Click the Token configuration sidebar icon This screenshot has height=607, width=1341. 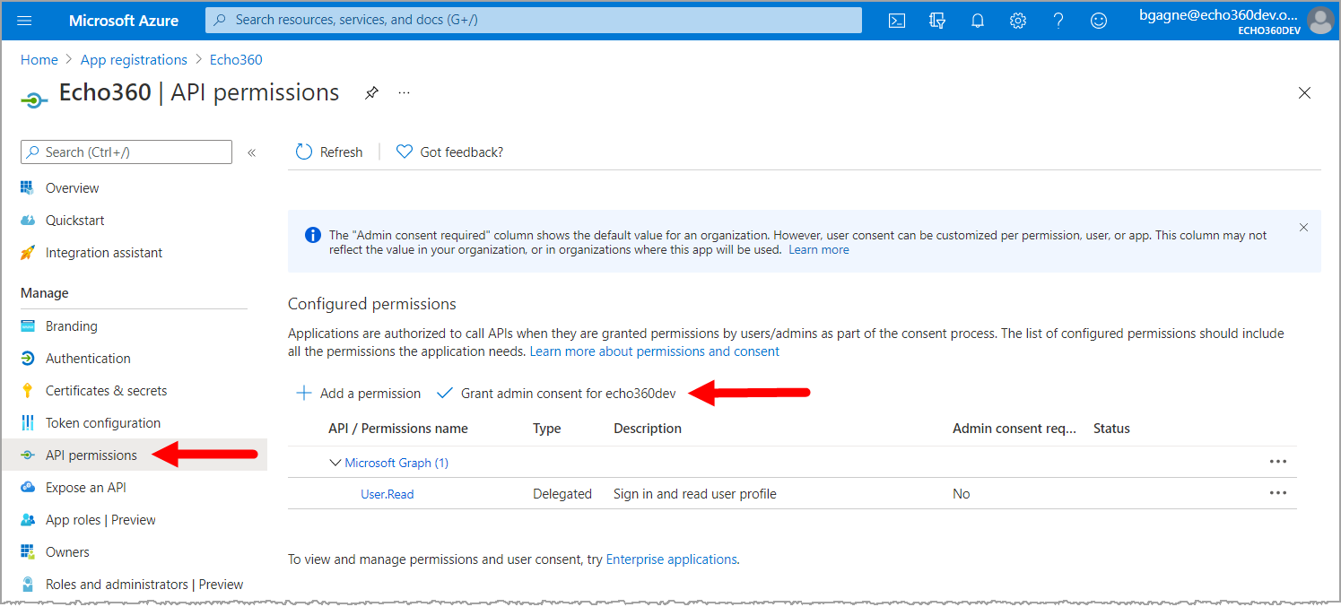28,422
